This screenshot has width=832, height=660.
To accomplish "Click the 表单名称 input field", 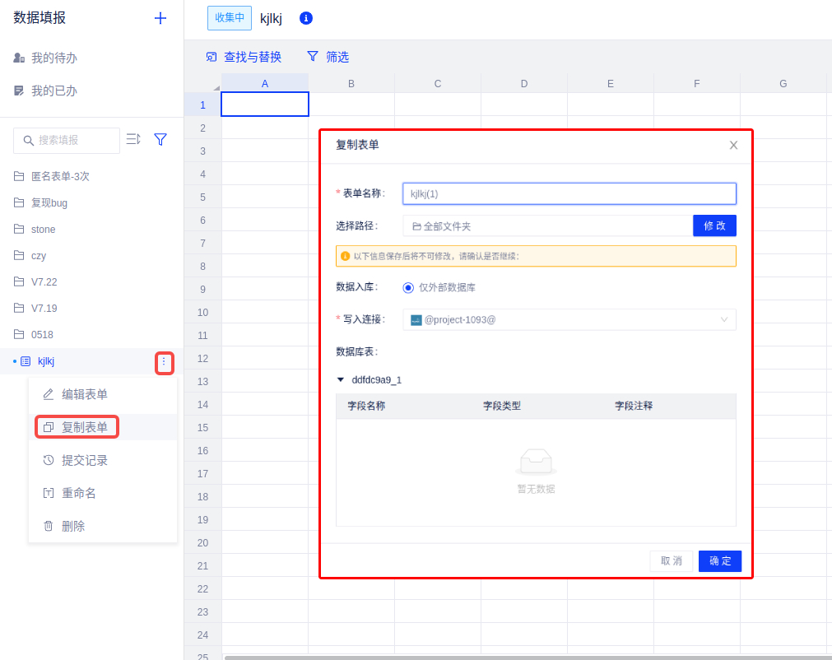I will tap(569, 193).
